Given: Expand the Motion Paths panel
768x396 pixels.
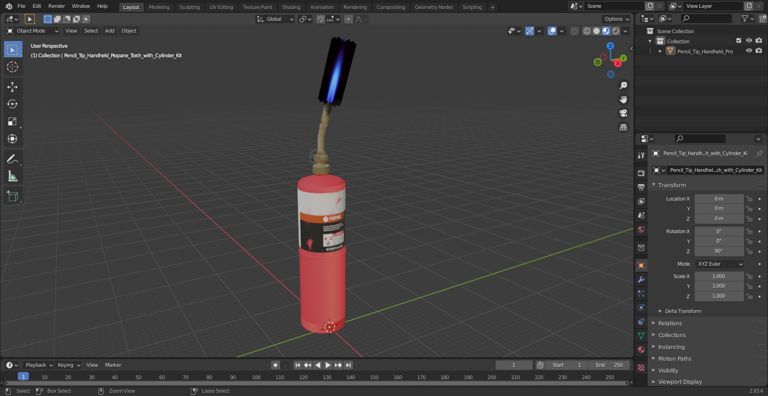Looking at the screenshot, I should tap(674, 359).
